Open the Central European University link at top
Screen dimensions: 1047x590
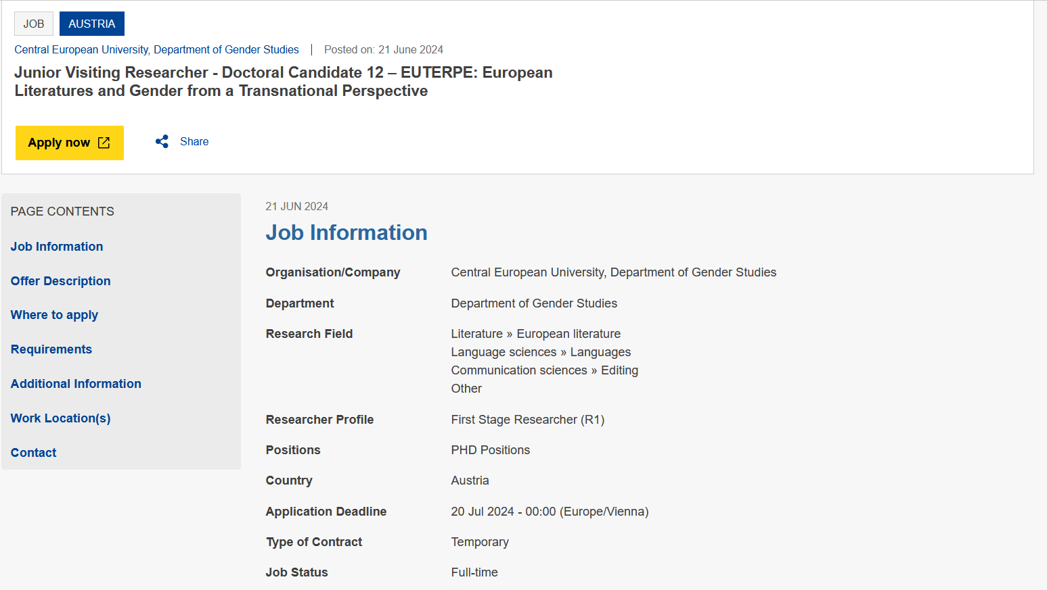156,50
